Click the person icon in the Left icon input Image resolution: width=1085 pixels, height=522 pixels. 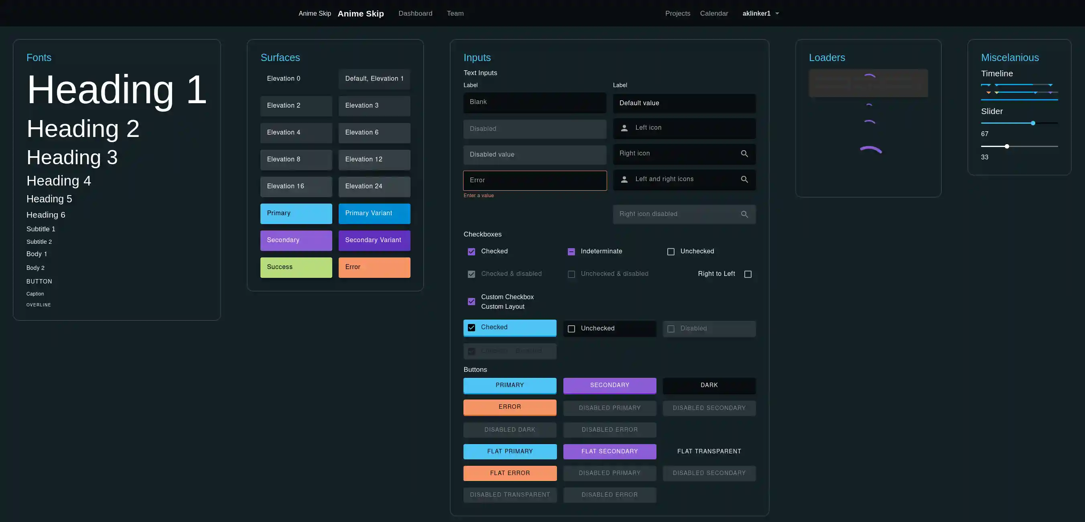point(624,128)
